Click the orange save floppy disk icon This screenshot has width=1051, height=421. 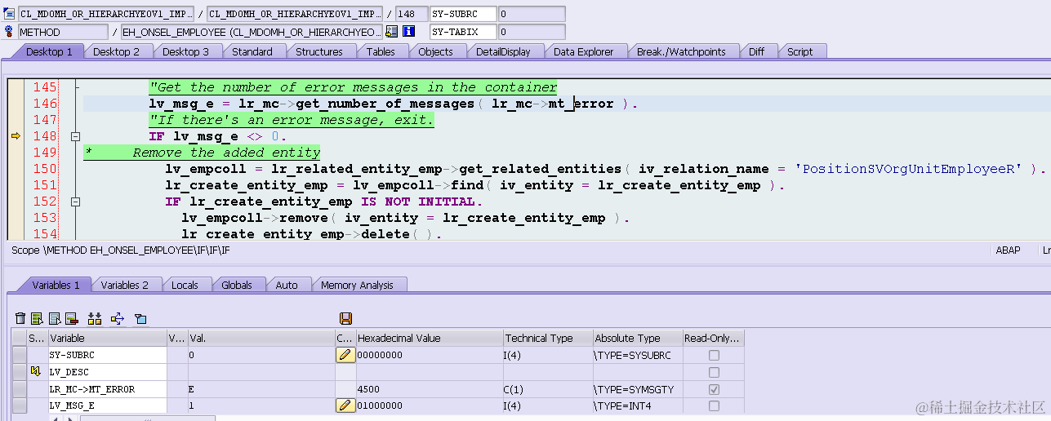(345, 318)
